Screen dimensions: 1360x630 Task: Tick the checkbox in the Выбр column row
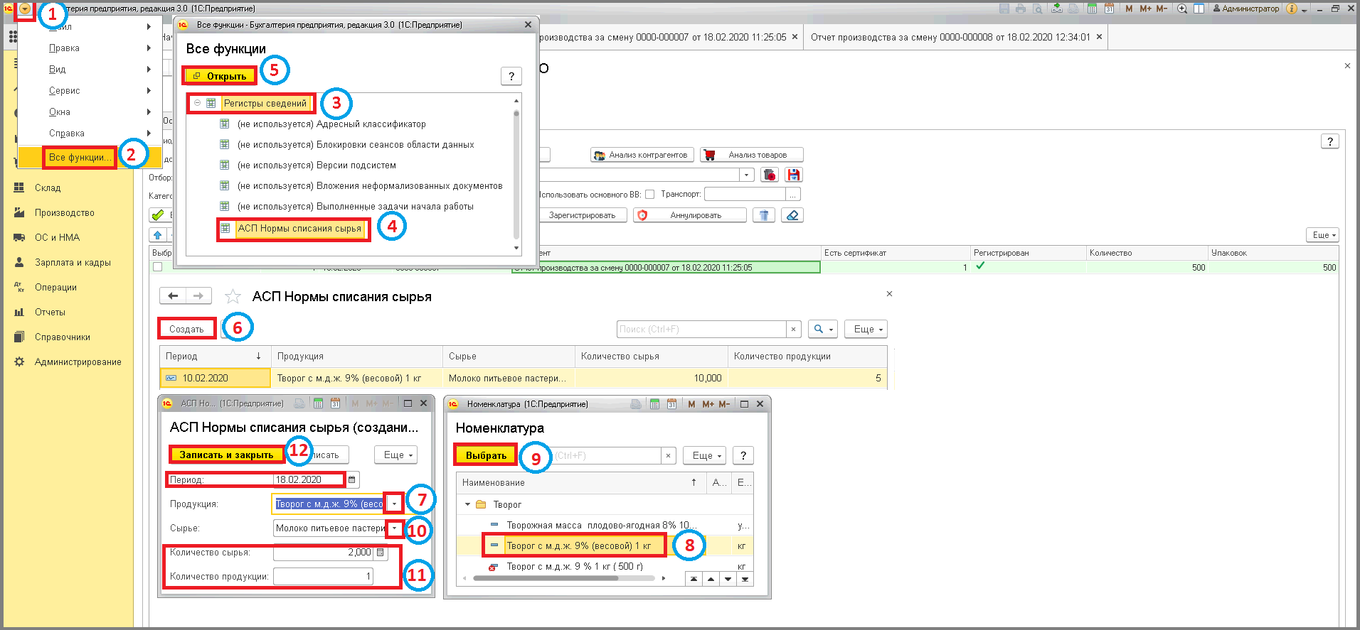[x=157, y=267]
